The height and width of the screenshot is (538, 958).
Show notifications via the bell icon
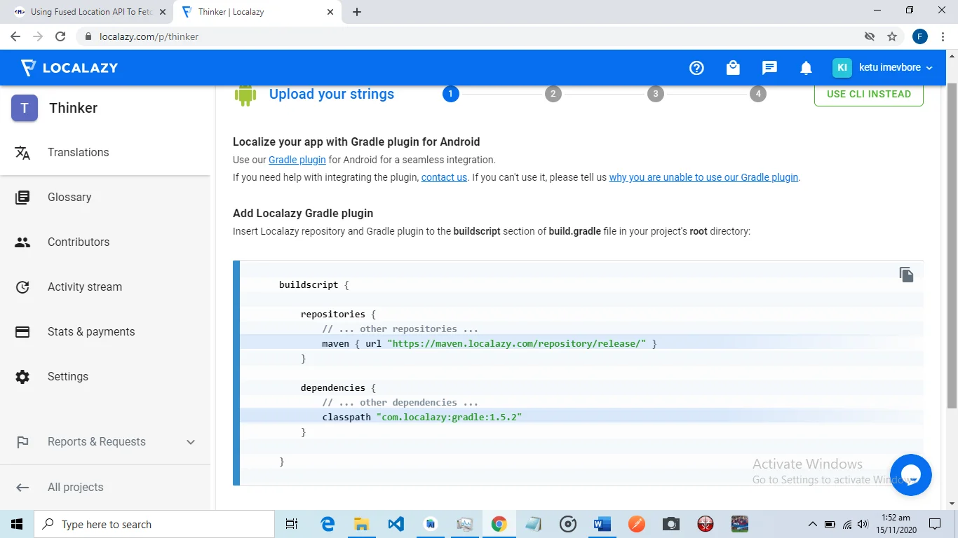click(806, 68)
